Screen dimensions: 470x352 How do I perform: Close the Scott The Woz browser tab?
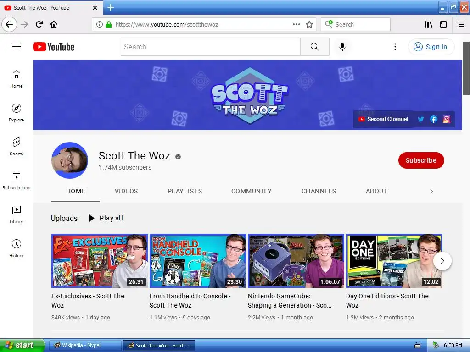coord(95,8)
